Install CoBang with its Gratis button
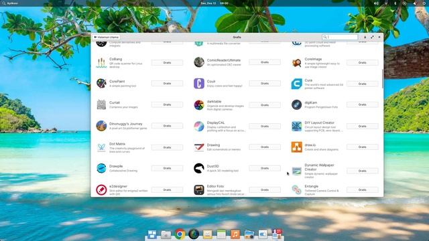 [167, 62]
